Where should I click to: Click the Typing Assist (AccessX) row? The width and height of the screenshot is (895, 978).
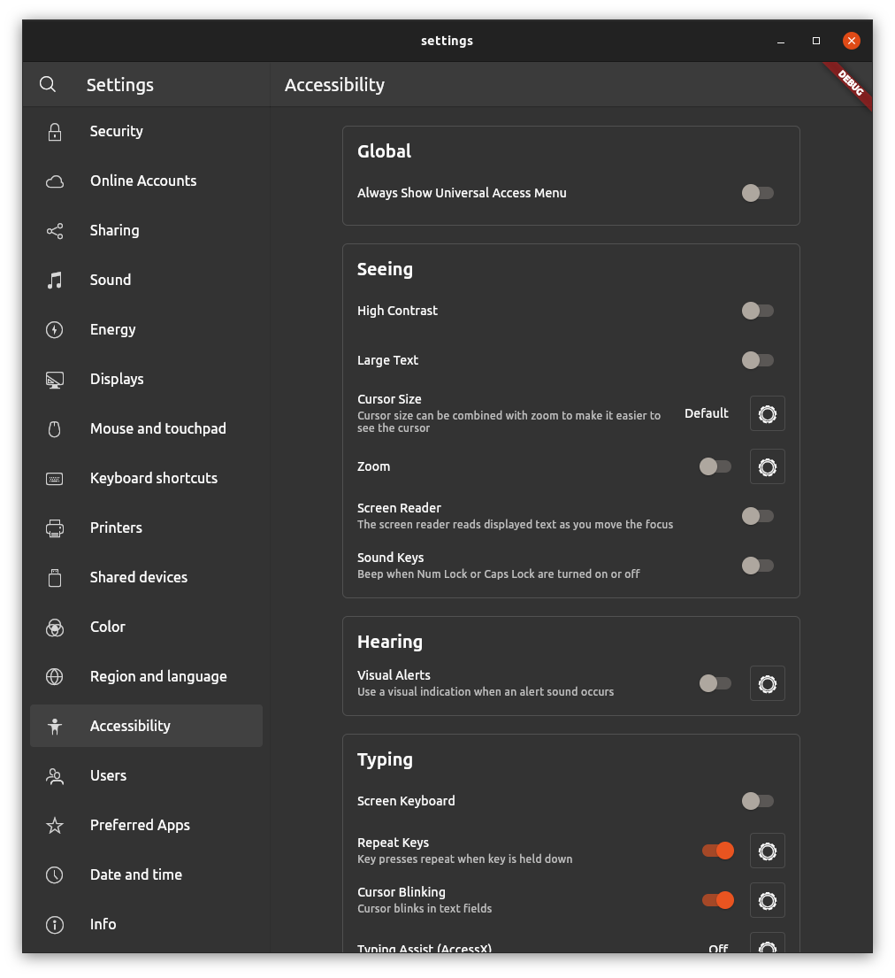click(x=425, y=949)
